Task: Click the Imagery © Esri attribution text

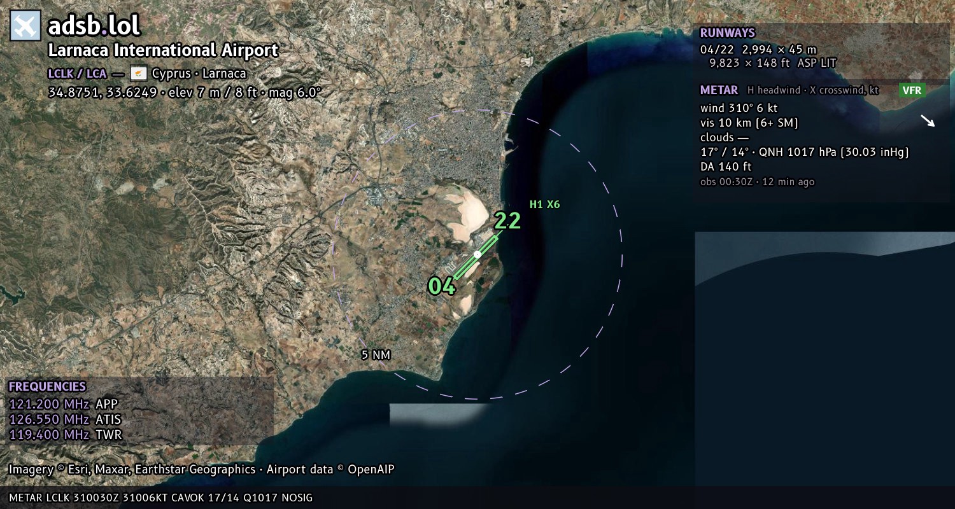Action: [x=202, y=470]
